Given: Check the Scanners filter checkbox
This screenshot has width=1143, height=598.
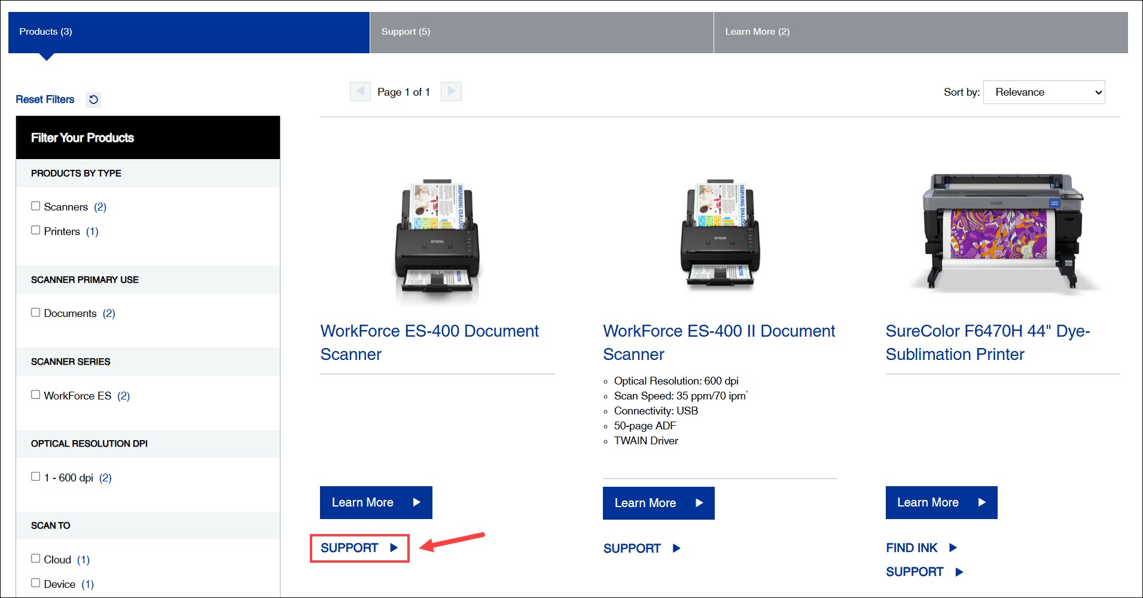Looking at the screenshot, I should click(36, 206).
